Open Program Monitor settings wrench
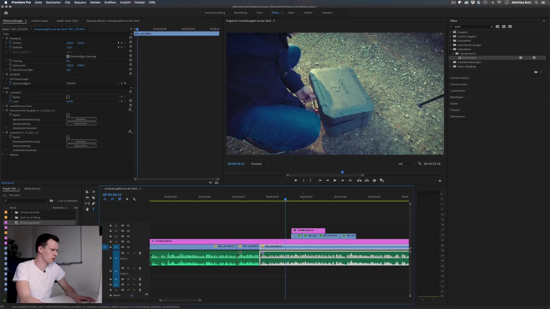The width and height of the screenshot is (550, 309). pyautogui.click(x=420, y=164)
